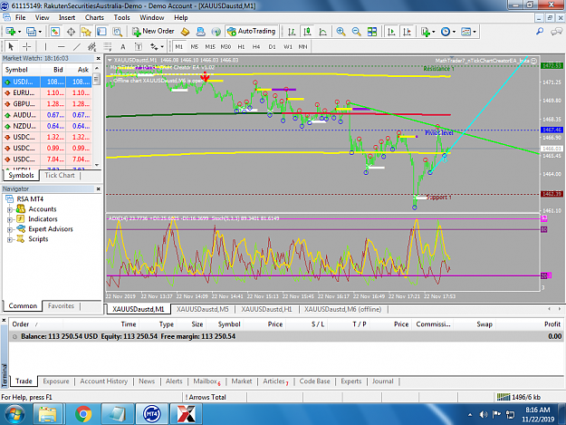Image resolution: width=566 pixels, height=425 pixels.
Task: Toggle Auto Scroll chart icon
Action: click(x=391, y=32)
